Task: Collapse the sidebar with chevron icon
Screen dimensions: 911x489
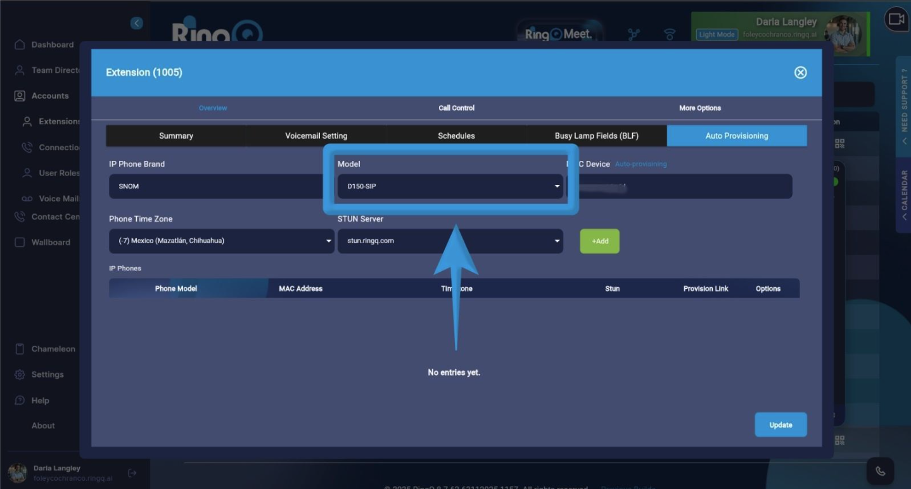Action: [136, 23]
